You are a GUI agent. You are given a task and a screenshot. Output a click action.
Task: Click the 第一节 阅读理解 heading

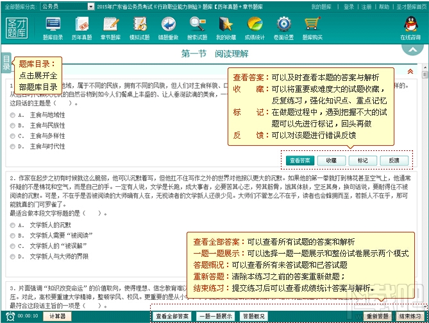tap(214, 54)
